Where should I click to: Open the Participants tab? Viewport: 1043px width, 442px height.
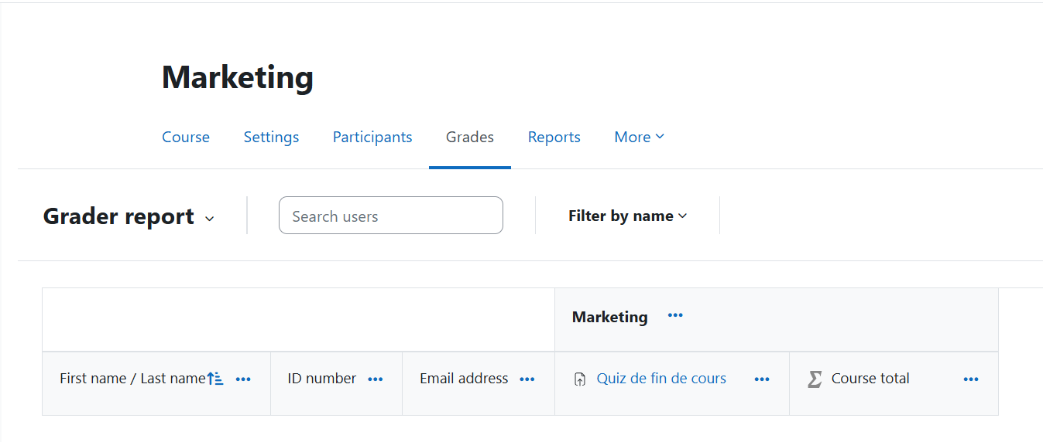372,137
